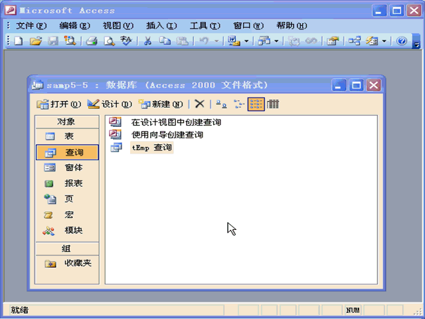The image size is (425, 319).
Task: Click the Paste clipboard icon
Action: tap(182, 41)
